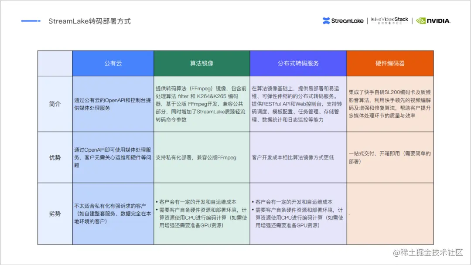
Task: Click the blue StreamLake brand mark
Action: [x=327, y=20]
